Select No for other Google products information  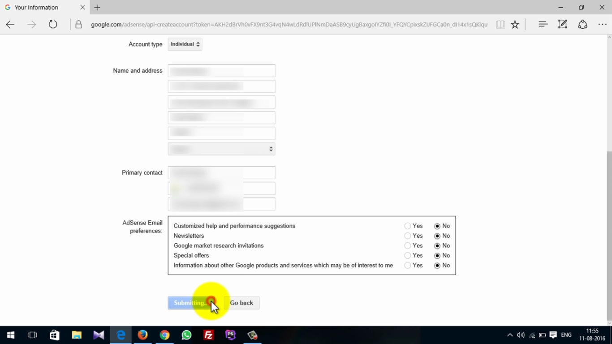(x=437, y=266)
